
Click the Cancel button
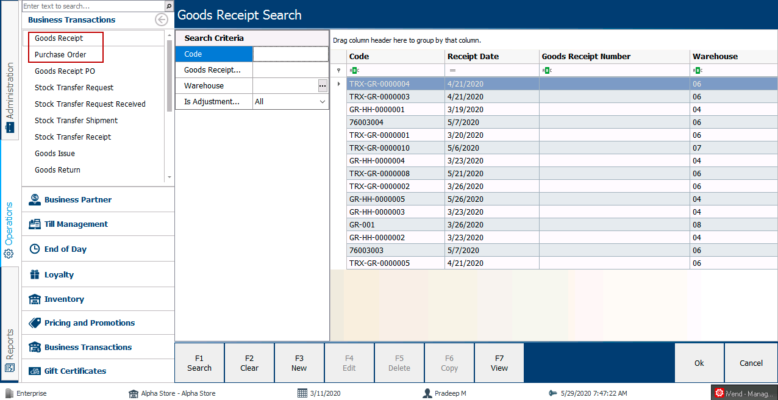click(x=751, y=363)
